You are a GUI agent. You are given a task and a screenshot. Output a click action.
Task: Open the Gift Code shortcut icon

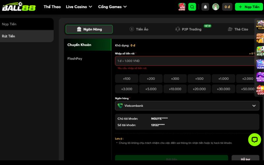(x=260, y=90)
